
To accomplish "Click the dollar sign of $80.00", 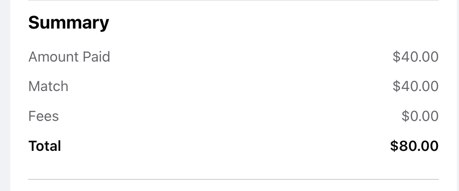I will click(394, 145).
